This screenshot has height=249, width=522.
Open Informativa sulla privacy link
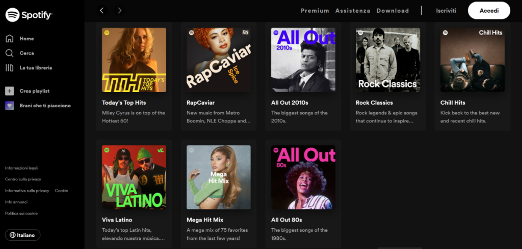[x=27, y=191]
